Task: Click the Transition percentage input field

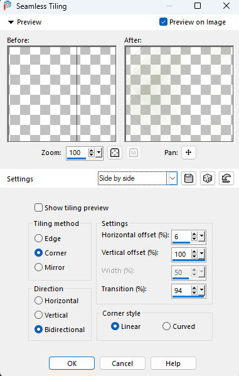Action: click(x=181, y=291)
